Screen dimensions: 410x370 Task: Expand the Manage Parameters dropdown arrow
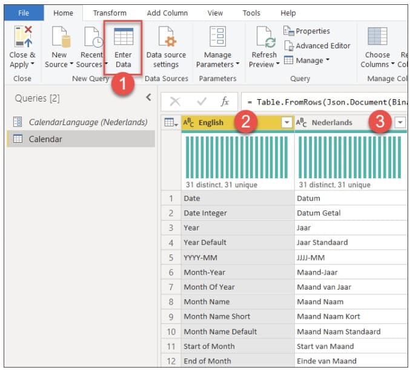pos(237,63)
